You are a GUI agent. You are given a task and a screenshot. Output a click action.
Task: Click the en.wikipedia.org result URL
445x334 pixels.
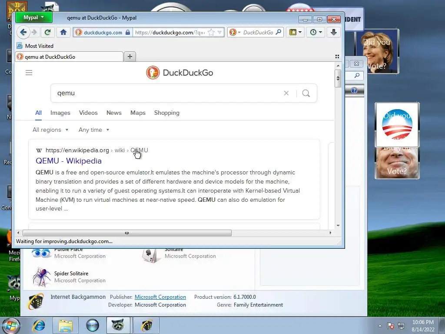coord(77,150)
